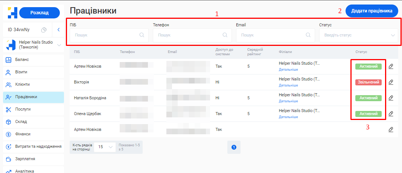
Task: Click search magnifier icon in ПІБ filter
Action: click(142, 35)
